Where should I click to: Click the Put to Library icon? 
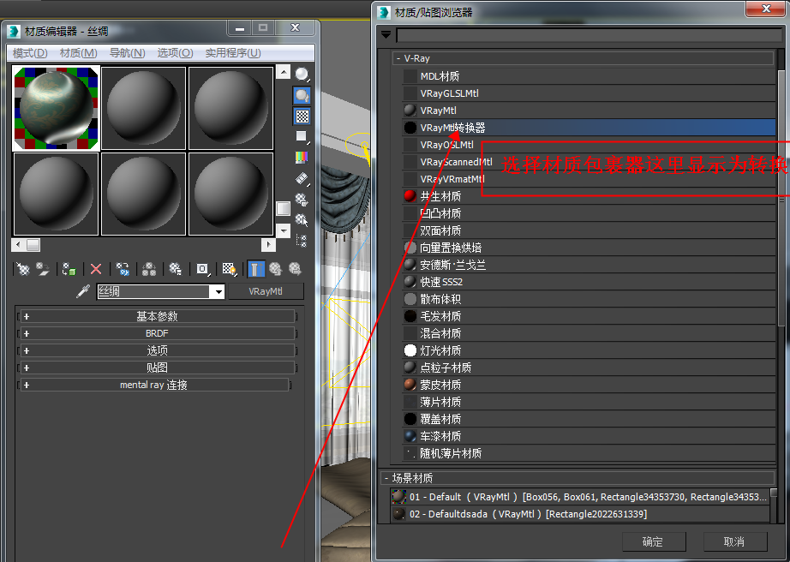pos(176,269)
